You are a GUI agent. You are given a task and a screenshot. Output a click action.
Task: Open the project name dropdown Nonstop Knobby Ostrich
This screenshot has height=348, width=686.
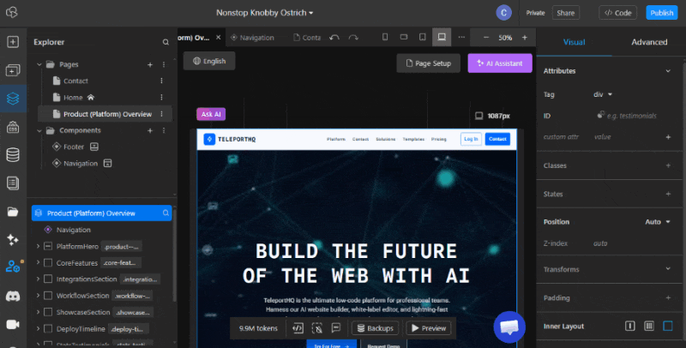(x=265, y=13)
